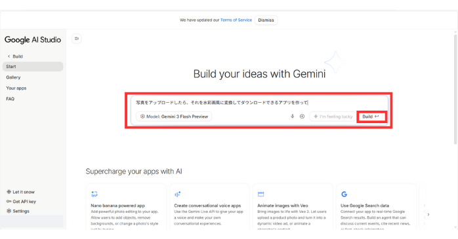This screenshot has height=239, width=458.
Task: Select the Create conversational voice apps card
Action: pyautogui.click(x=209, y=207)
